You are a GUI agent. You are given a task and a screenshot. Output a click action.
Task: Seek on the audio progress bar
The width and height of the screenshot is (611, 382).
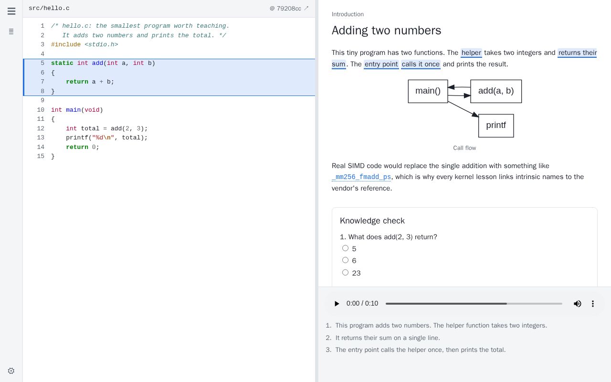[x=474, y=304]
